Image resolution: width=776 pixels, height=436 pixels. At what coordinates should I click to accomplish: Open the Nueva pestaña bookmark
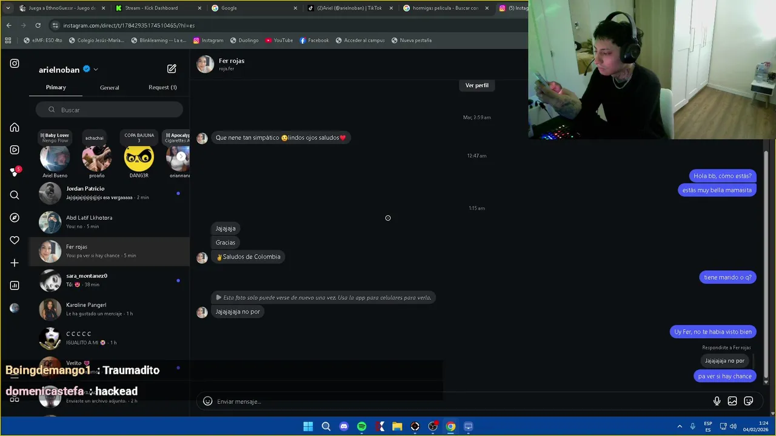[411, 40]
